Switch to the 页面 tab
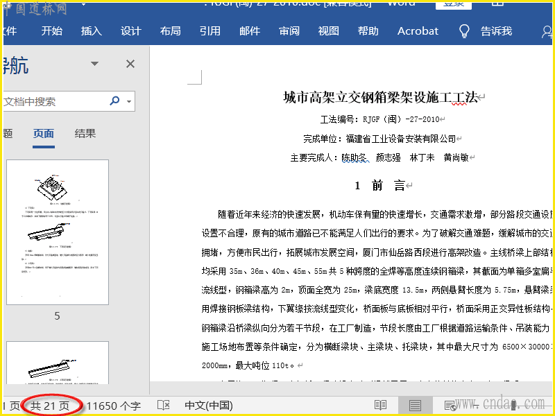The height and width of the screenshot is (416, 555). [x=44, y=134]
